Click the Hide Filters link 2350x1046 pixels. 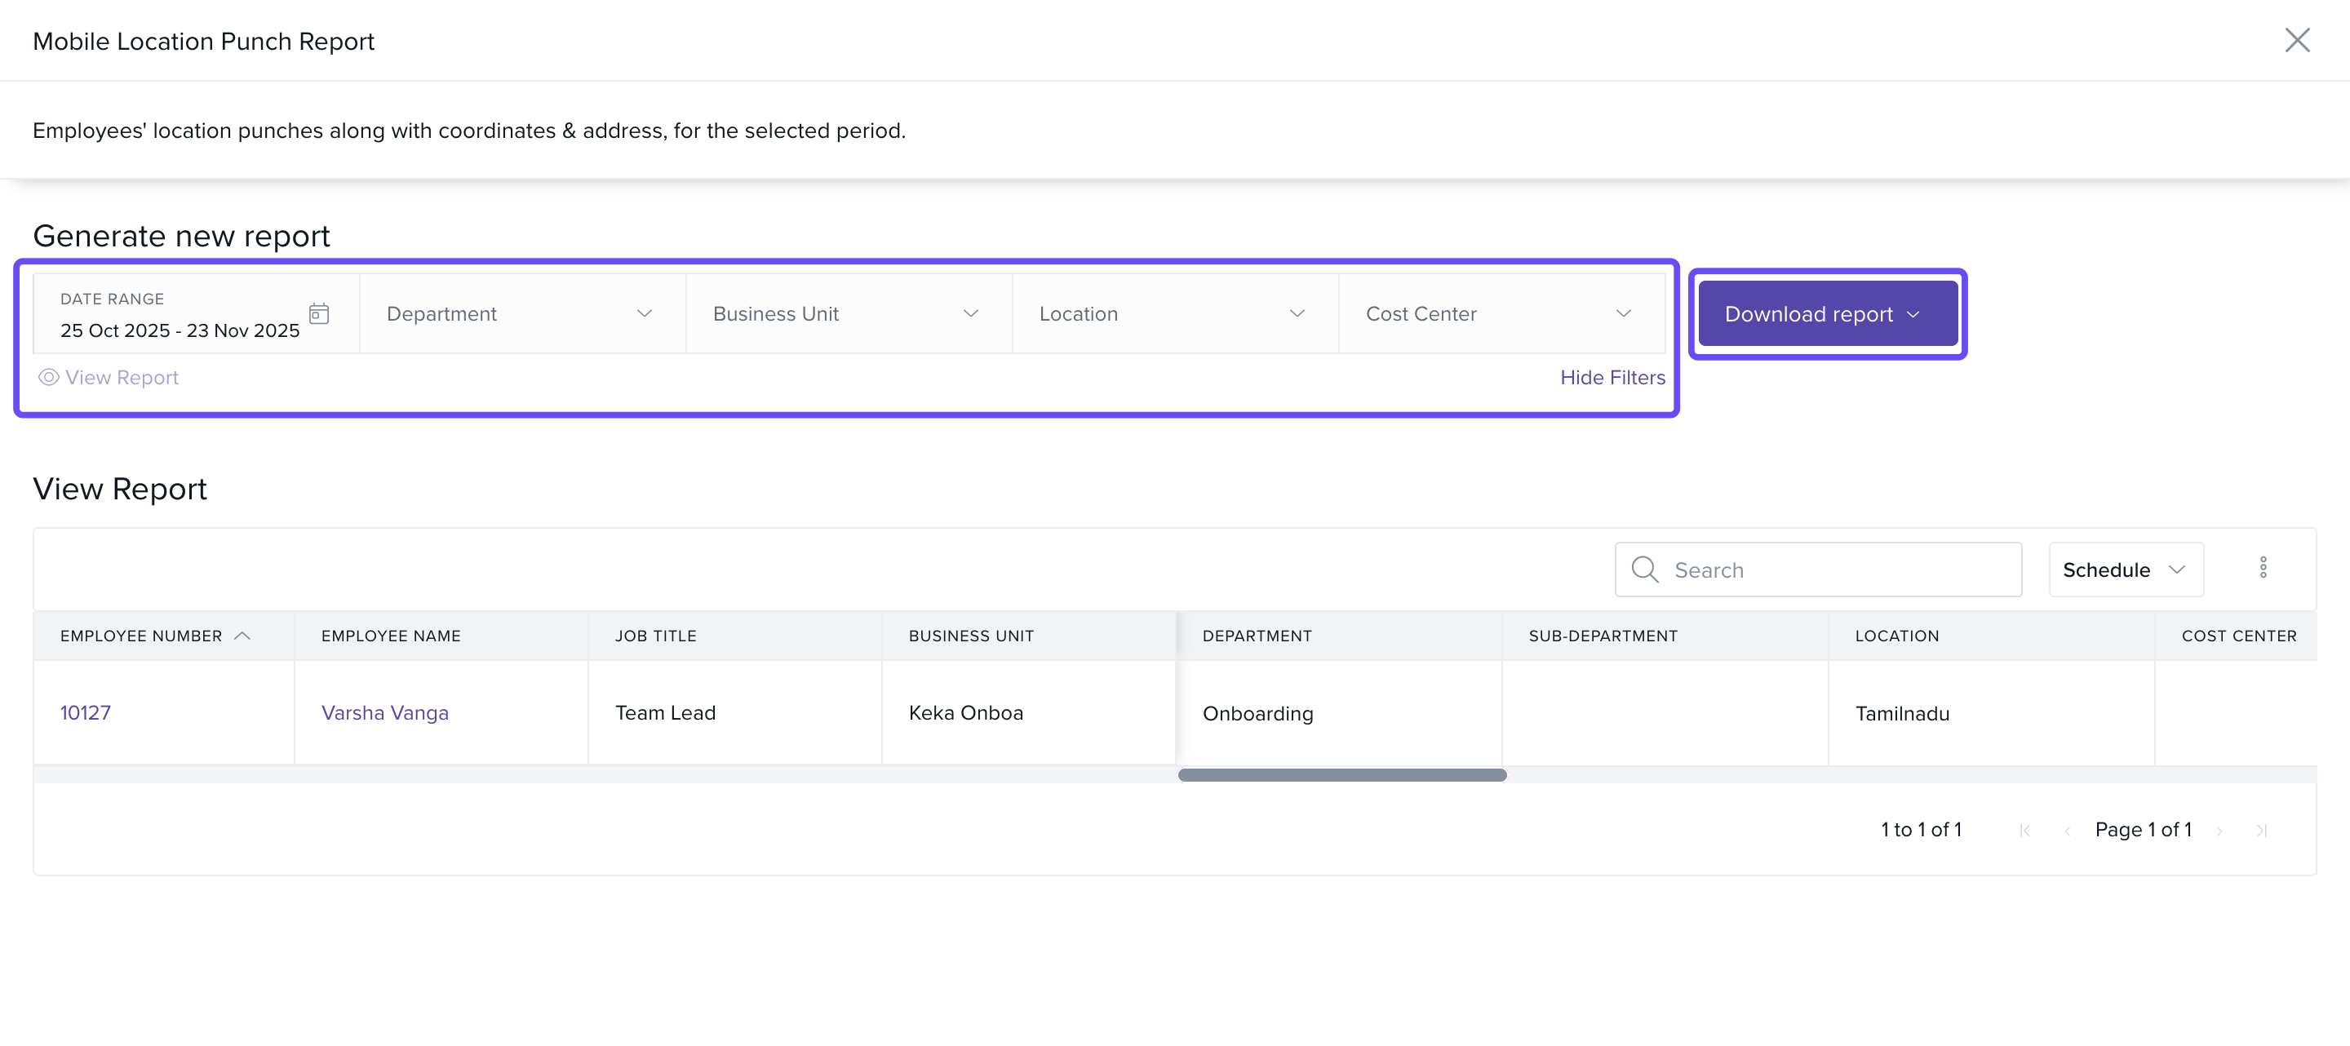[x=1612, y=378]
